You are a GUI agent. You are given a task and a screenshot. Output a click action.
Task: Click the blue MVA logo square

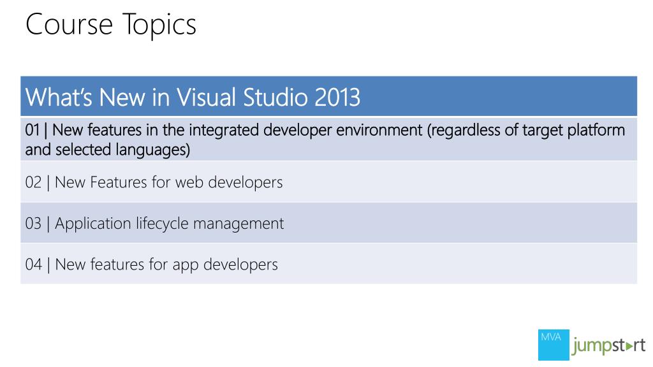point(554,345)
